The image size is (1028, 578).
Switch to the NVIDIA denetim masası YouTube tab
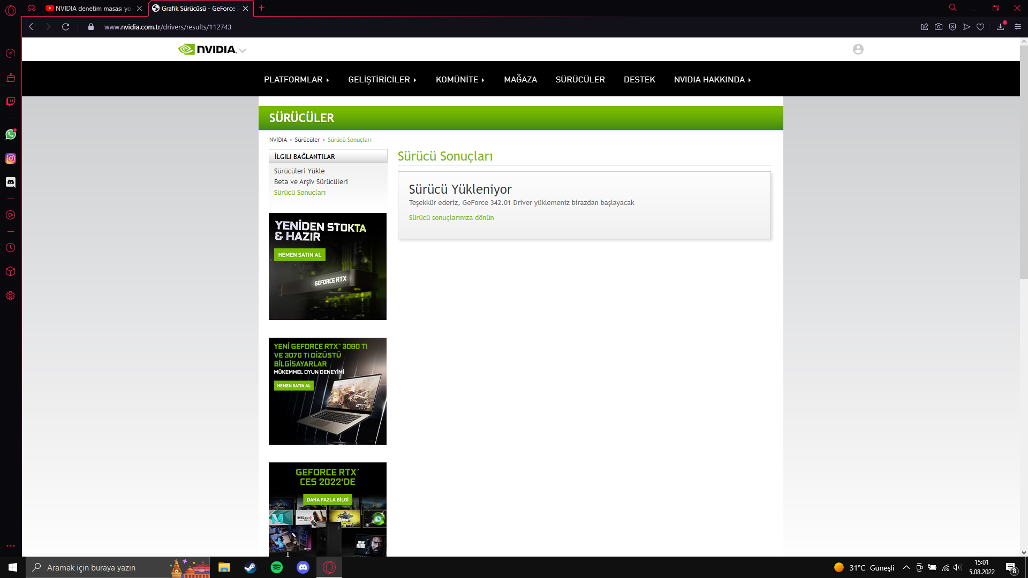tap(91, 8)
